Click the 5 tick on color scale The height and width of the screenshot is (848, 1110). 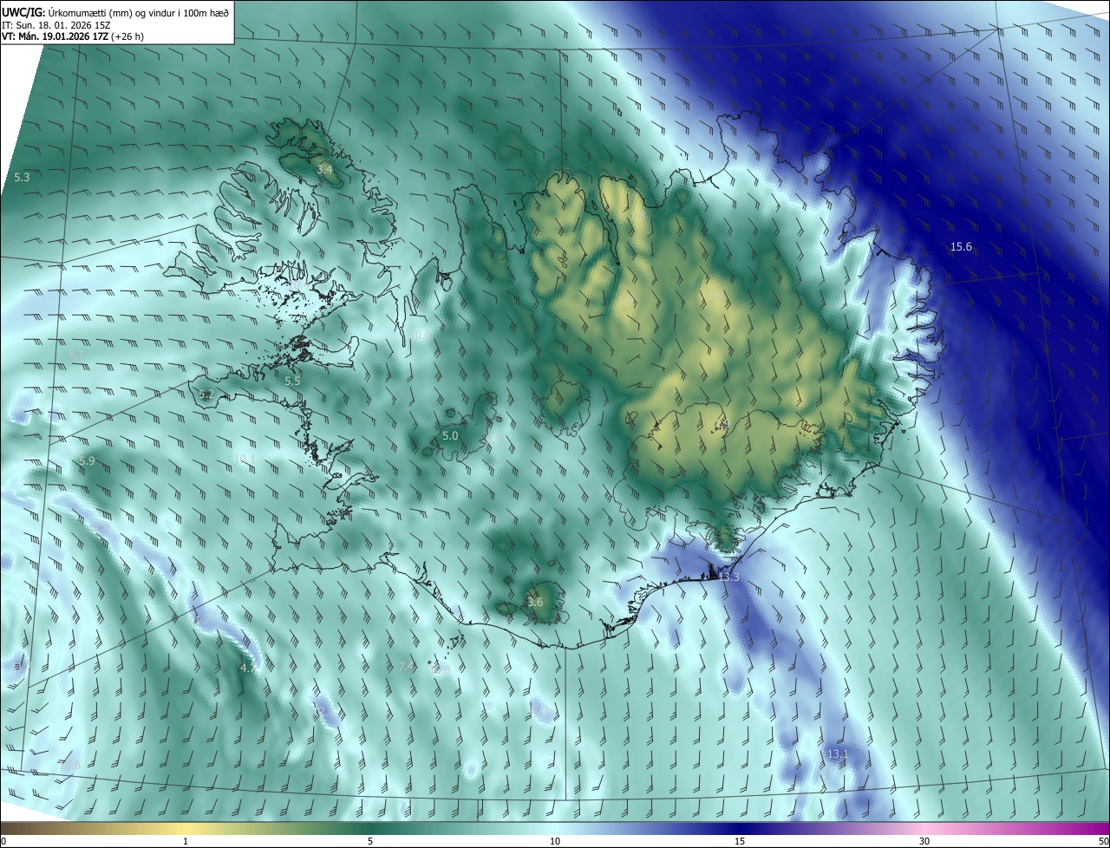(370, 841)
